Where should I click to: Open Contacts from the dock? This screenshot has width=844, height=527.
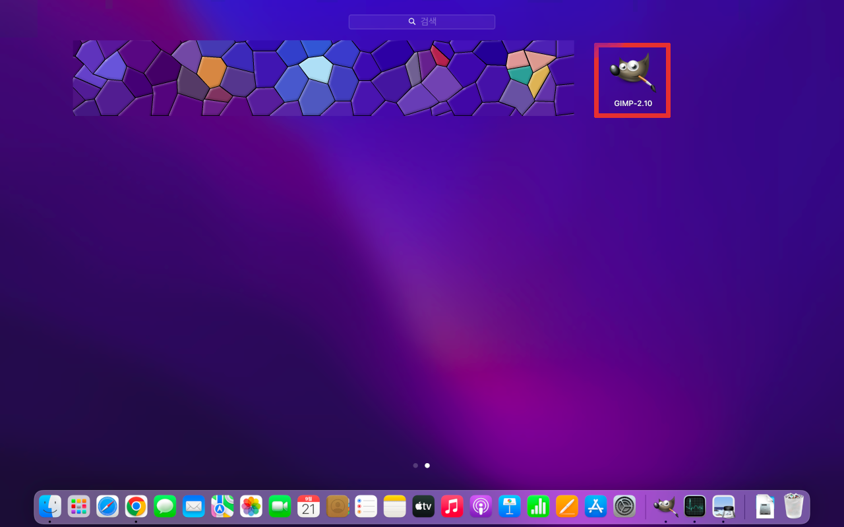338,506
